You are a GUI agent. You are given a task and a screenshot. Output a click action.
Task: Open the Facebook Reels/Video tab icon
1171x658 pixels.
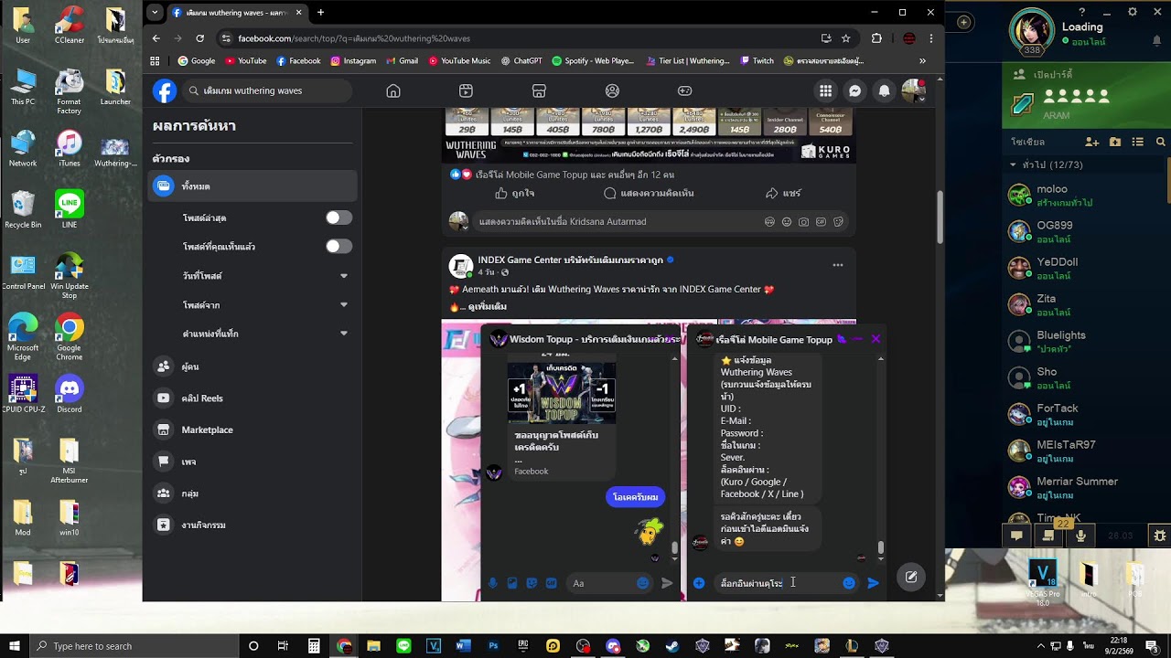pyautogui.click(x=466, y=90)
